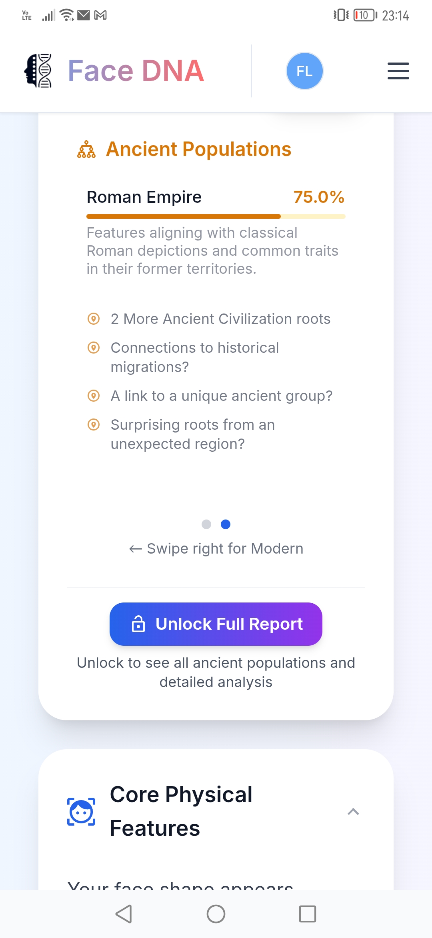Image resolution: width=432 pixels, height=938 pixels.
Task: Open the FL profile avatar
Action: [304, 71]
